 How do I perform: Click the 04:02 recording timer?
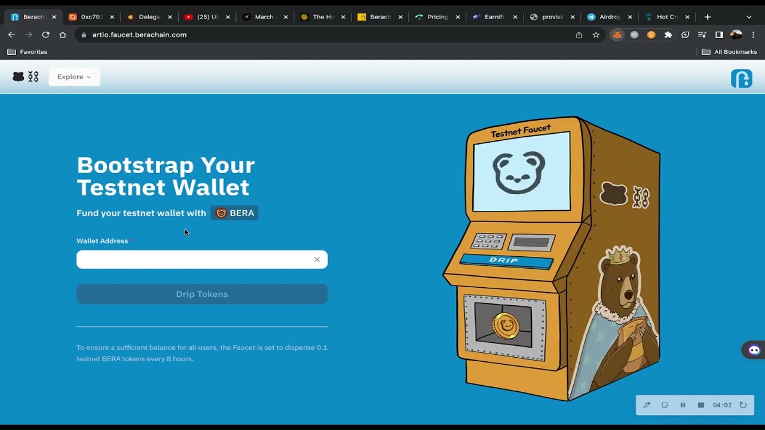[722, 405]
